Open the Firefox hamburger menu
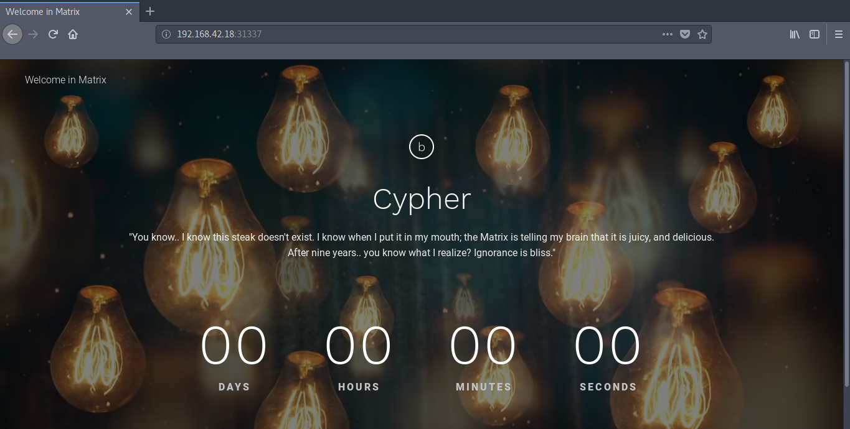The height and width of the screenshot is (429, 850). click(x=839, y=34)
